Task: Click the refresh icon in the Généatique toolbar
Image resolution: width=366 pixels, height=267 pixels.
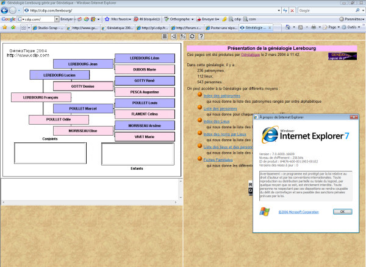Action: [192, 36]
